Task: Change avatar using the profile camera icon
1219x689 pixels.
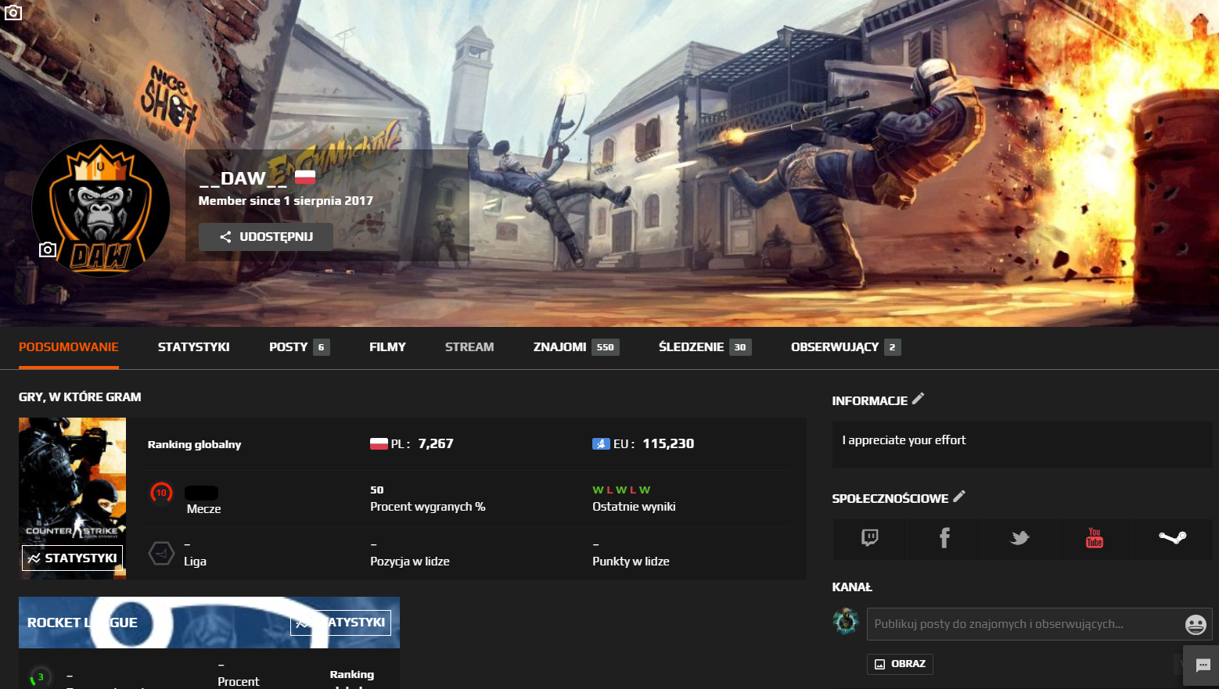Action: pos(48,249)
